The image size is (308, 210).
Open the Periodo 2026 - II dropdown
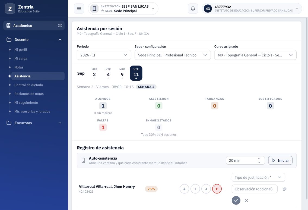[104, 55]
